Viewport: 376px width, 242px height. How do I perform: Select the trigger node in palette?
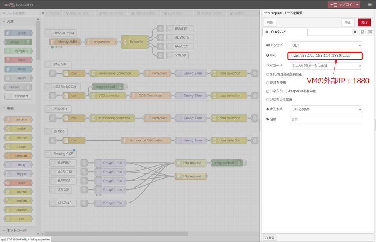pos(18,174)
